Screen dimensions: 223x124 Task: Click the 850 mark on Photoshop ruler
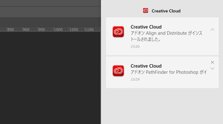coord(11,30)
